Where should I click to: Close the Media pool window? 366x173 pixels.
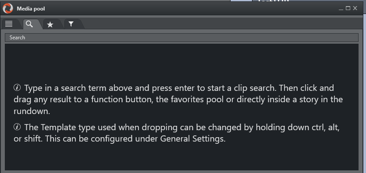pyautogui.click(x=355, y=8)
